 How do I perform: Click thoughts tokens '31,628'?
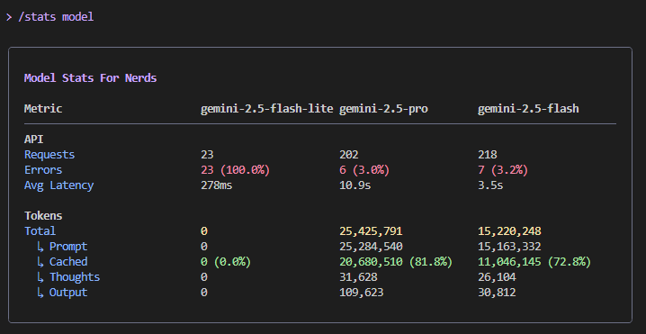point(358,277)
